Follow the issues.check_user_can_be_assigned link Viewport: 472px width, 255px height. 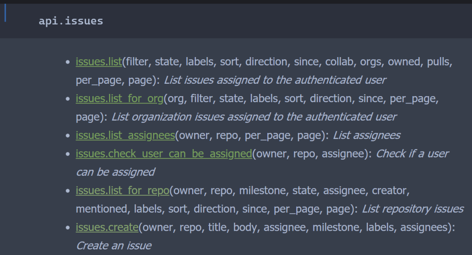[164, 154]
